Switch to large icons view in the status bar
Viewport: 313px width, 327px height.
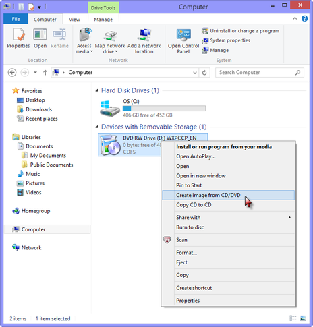303,318
